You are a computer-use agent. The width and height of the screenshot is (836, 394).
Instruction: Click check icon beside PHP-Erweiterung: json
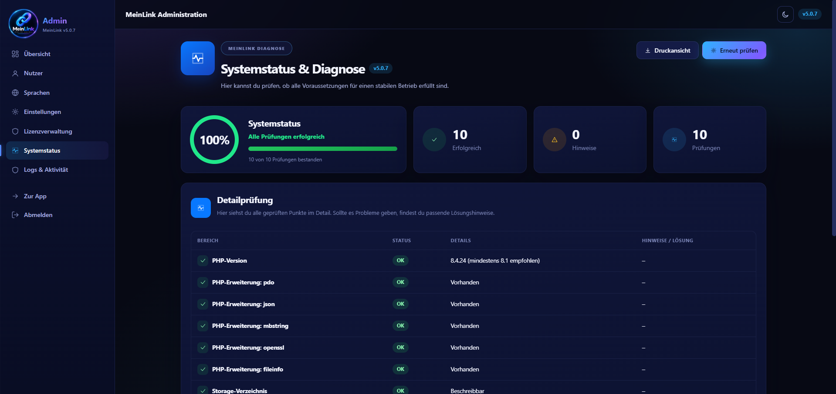click(203, 304)
